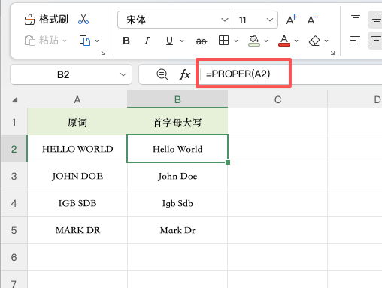The height and width of the screenshot is (288, 382).
Task: Select column B header
Action: click(177, 100)
